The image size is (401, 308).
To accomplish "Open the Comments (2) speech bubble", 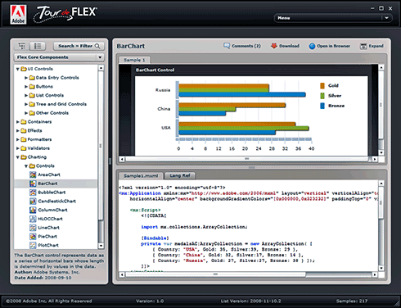I will point(227,46).
